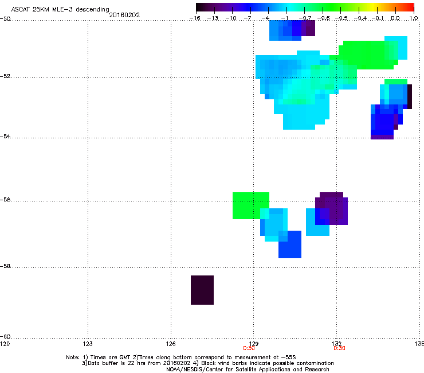Click the 132 longitude axis label
This screenshot has height=373, width=424.
pyautogui.click(x=337, y=344)
